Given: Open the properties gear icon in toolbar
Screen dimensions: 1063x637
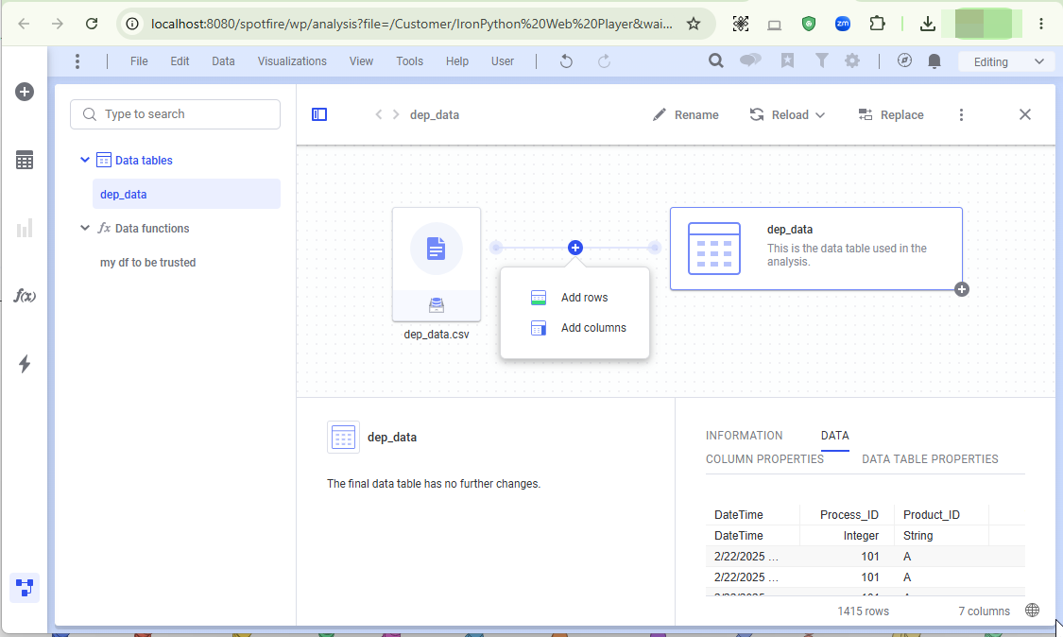Looking at the screenshot, I should [x=852, y=61].
